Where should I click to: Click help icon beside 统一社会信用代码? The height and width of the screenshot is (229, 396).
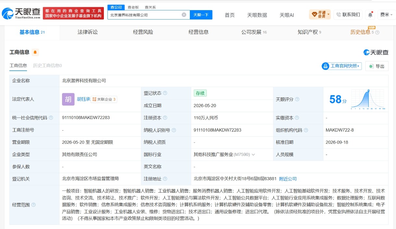[51, 118]
